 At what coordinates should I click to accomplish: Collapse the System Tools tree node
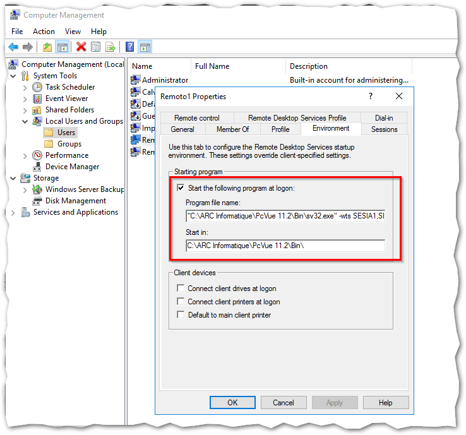(13, 76)
